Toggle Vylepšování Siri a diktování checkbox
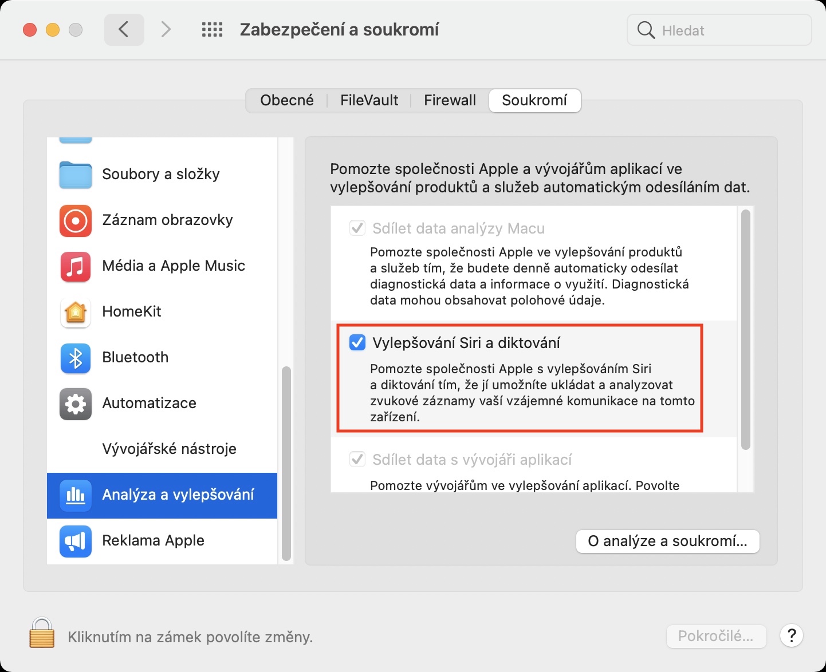 [357, 343]
